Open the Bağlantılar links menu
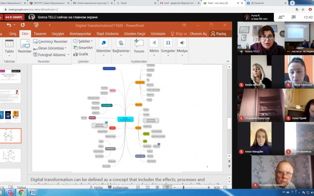The width and height of the screenshot is (314, 196). pyautogui.click(x=121, y=48)
